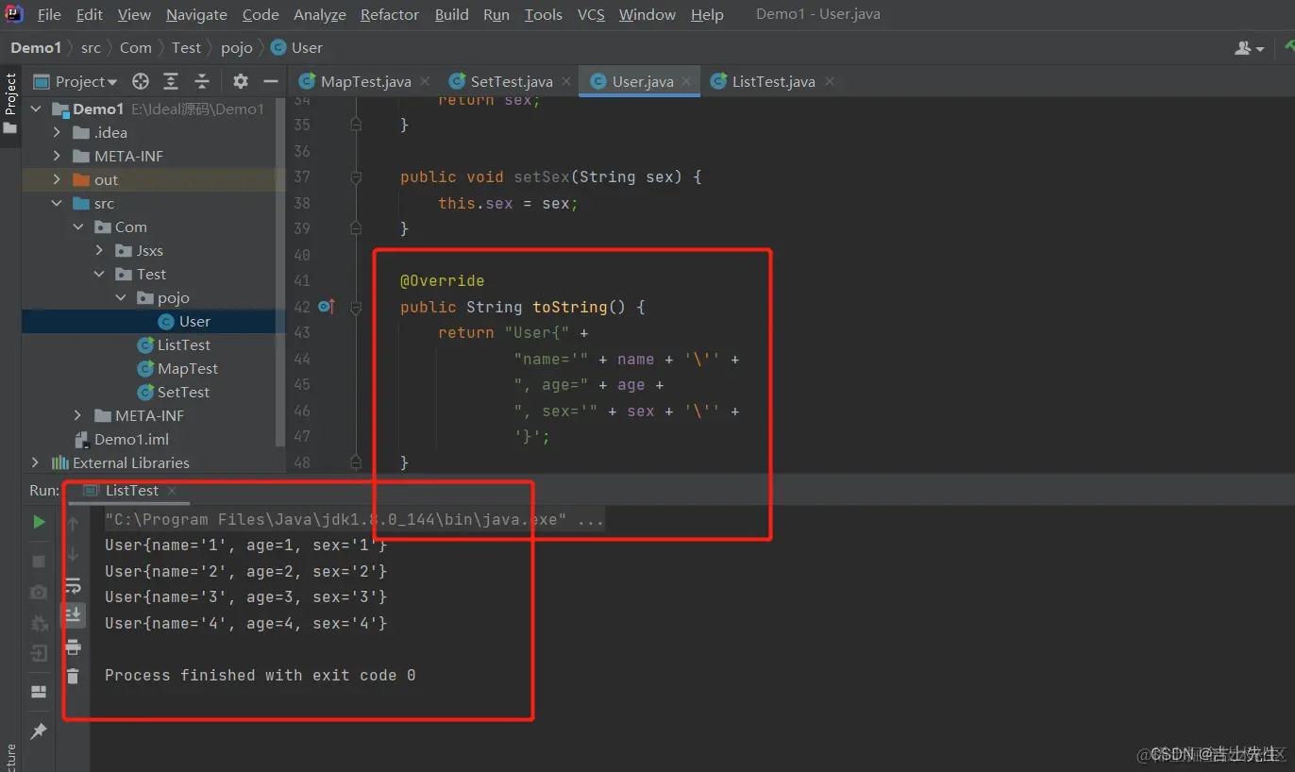Click the Stop process square icon

pos(39,562)
